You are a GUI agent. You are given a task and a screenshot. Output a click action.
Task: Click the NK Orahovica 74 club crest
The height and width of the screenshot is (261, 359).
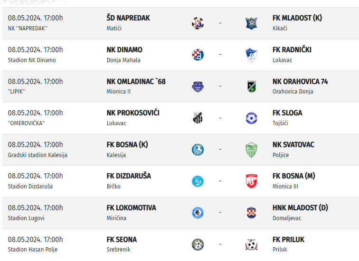click(x=251, y=86)
